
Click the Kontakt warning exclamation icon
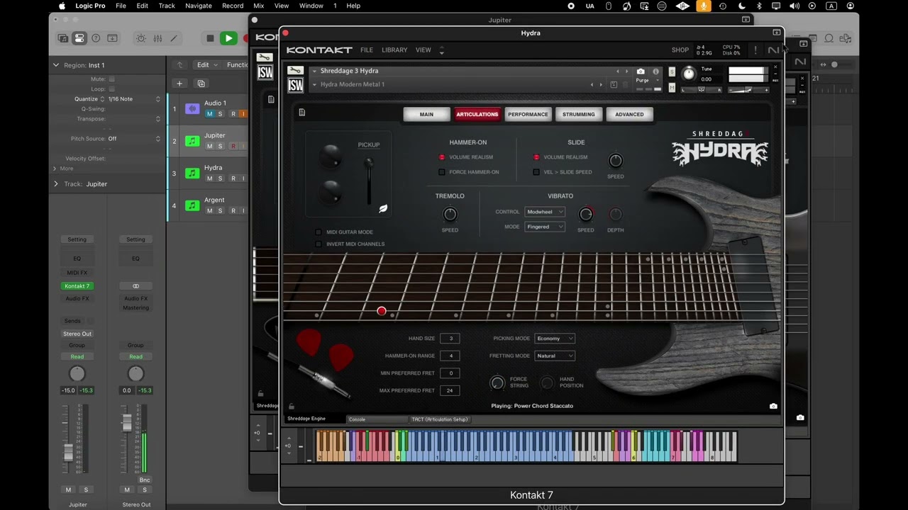pyautogui.click(x=755, y=50)
